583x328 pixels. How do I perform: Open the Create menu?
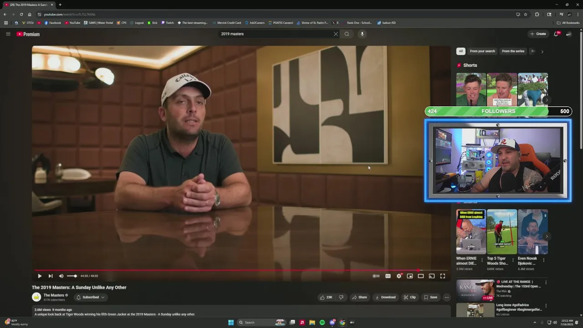click(x=538, y=34)
